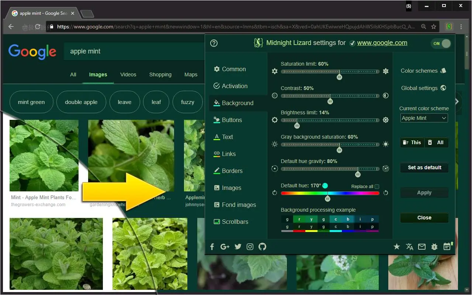The height and width of the screenshot is (295, 472).
Task: Select the Background settings section
Action: (237, 103)
